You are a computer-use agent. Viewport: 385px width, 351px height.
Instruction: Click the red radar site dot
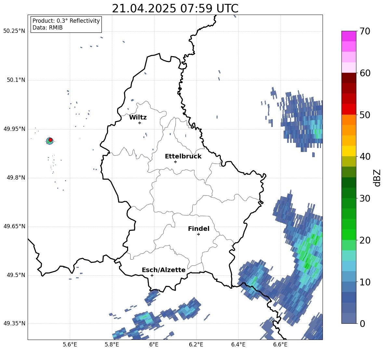(50, 140)
